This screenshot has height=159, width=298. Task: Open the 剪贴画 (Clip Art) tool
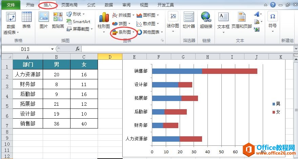pyautogui.click(x=58, y=18)
